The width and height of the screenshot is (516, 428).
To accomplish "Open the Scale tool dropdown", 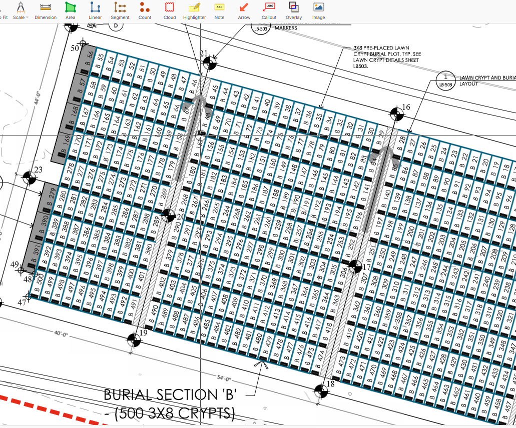I will pyautogui.click(x=21, y=11).
